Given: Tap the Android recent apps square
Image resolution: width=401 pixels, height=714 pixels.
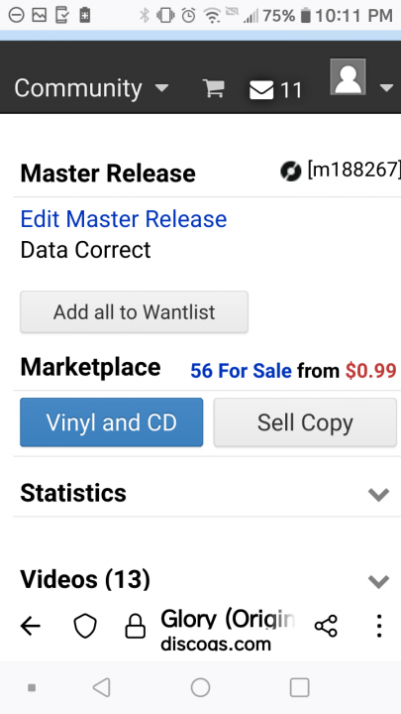Looking at the screenshot, I should click(300, 687).
